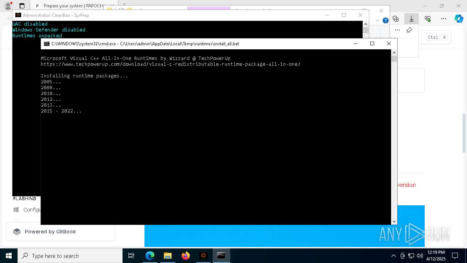Maximize the cmd.exe install_all.bat window
467x263 pixels.
pos(372,43)
